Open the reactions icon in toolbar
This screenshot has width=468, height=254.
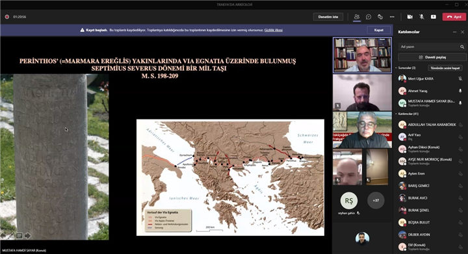click(x=380, y=17)
